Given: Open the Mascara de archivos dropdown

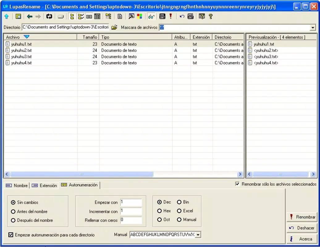Looking at the screenshot, I should click(x=313, y=27).
